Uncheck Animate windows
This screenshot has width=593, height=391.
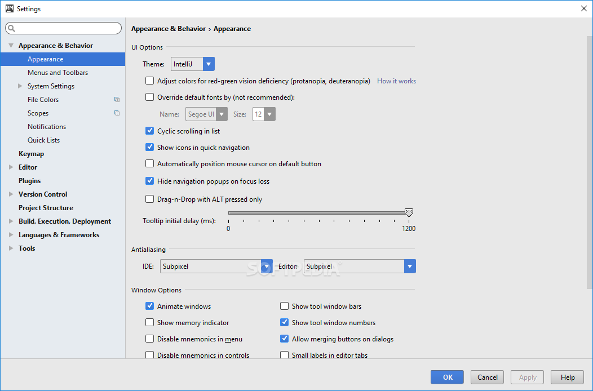(x=150, y=306)
